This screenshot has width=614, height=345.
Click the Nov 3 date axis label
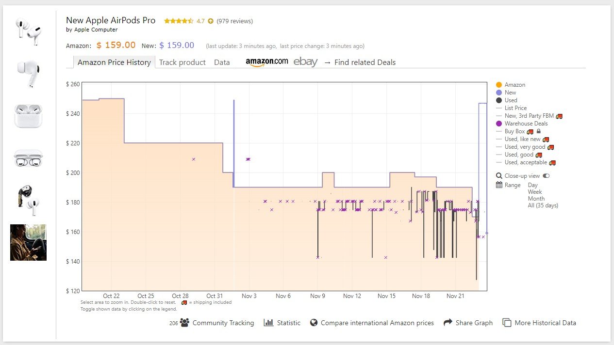249,296
